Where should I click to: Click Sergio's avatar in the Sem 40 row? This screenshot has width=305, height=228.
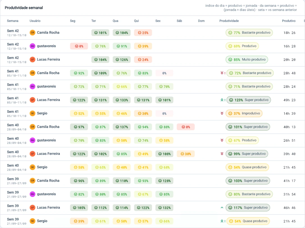pos(33,167)
